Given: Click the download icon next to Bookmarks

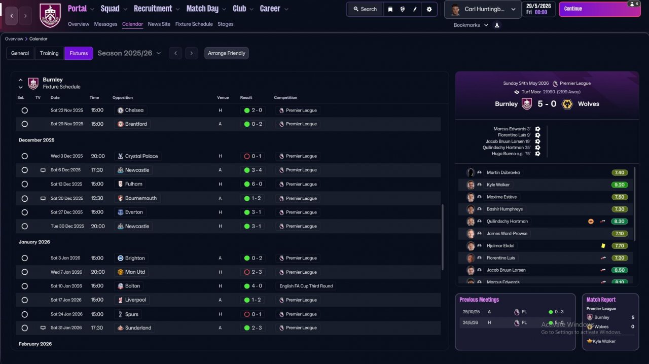Looking at the screenshot, I should pos(497,25).
